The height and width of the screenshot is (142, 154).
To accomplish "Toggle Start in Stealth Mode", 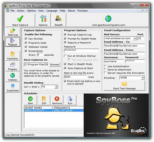I will coord(65,64).
